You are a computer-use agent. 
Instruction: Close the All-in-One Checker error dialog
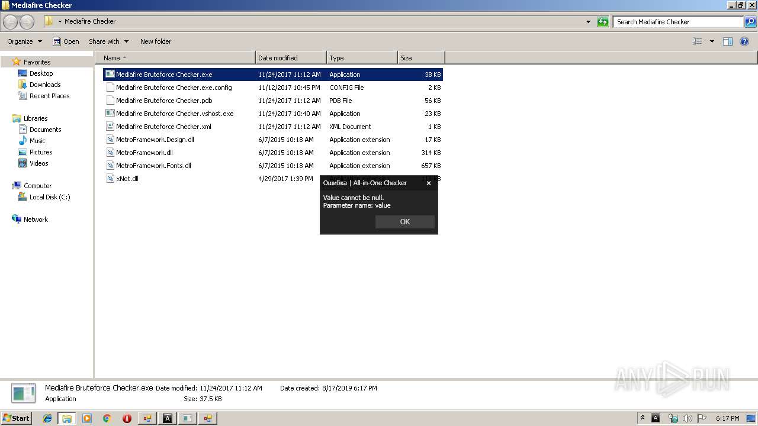tap(429, 183)
